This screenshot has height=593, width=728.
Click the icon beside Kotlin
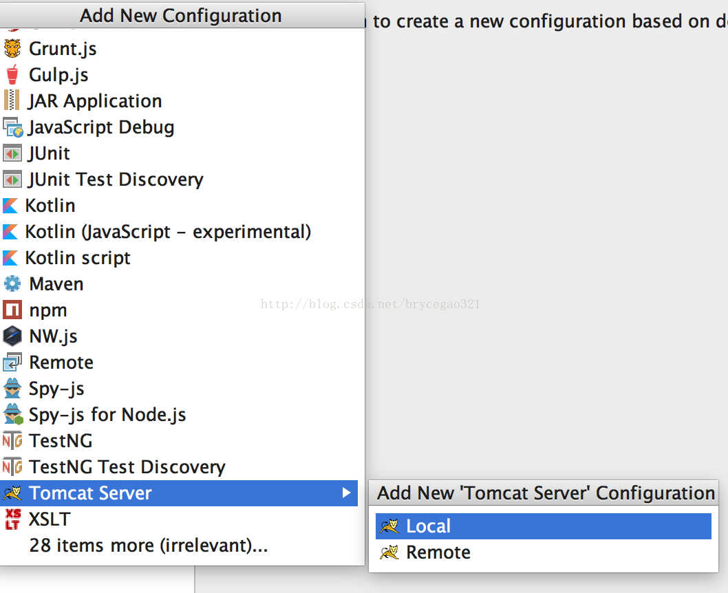[10, 206]
